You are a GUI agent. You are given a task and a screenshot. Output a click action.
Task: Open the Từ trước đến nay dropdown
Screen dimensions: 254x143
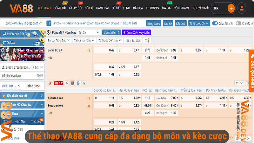pos(110,40)
